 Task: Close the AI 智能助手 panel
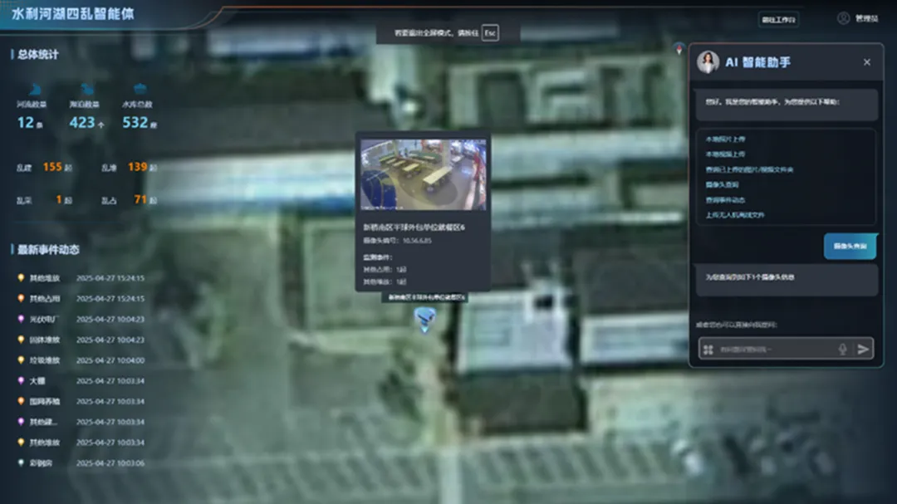pos(866,62)
